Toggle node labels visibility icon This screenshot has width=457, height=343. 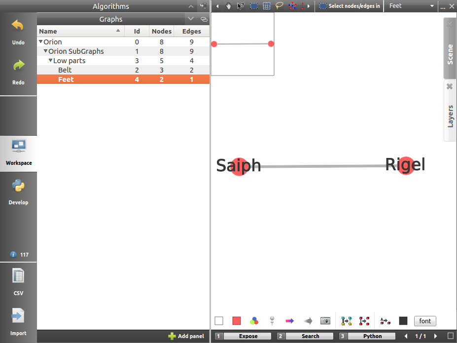[x=385, y=321]
